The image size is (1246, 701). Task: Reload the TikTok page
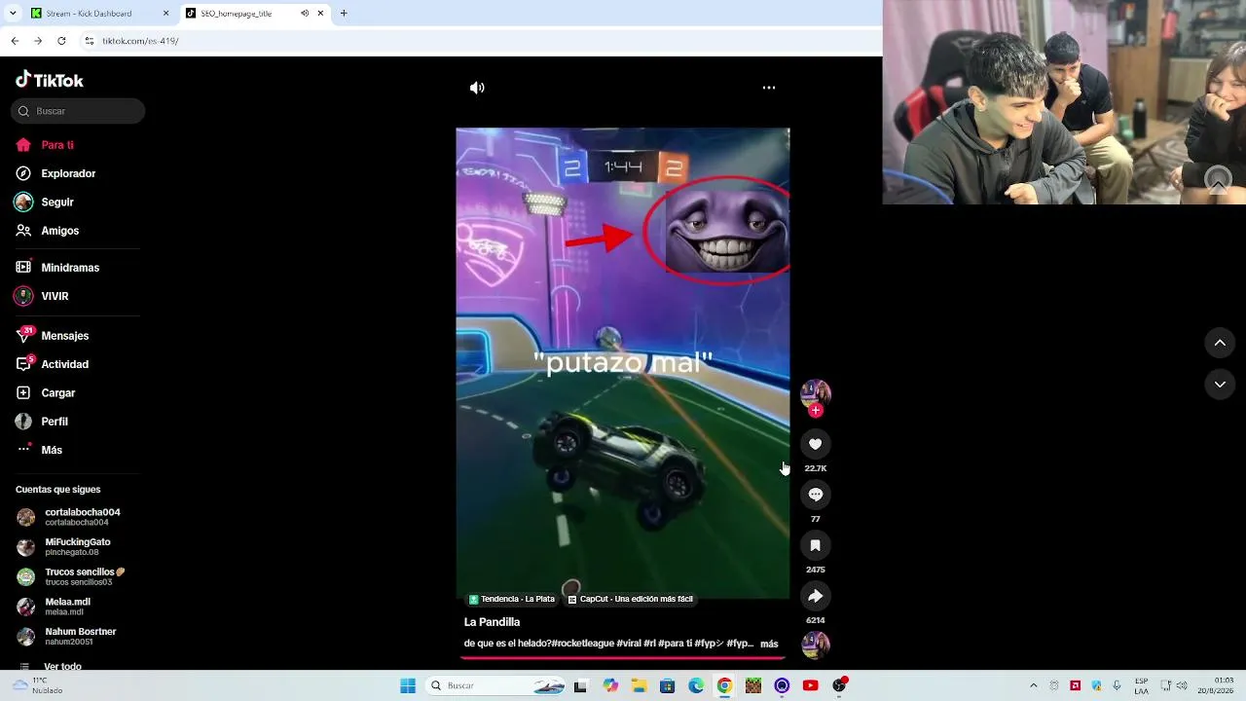[x=61, y=41]
